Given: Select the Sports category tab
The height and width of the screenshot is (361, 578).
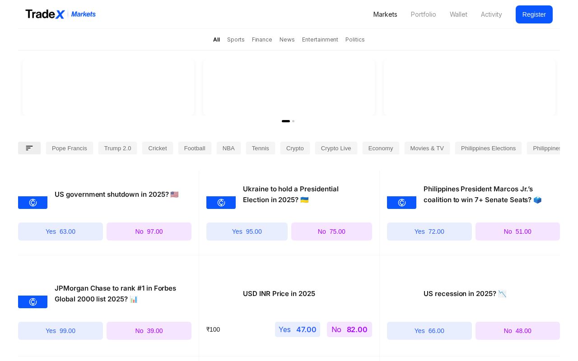Looking at the screenshot, I should pyautogui.click(x=236, y=40).
